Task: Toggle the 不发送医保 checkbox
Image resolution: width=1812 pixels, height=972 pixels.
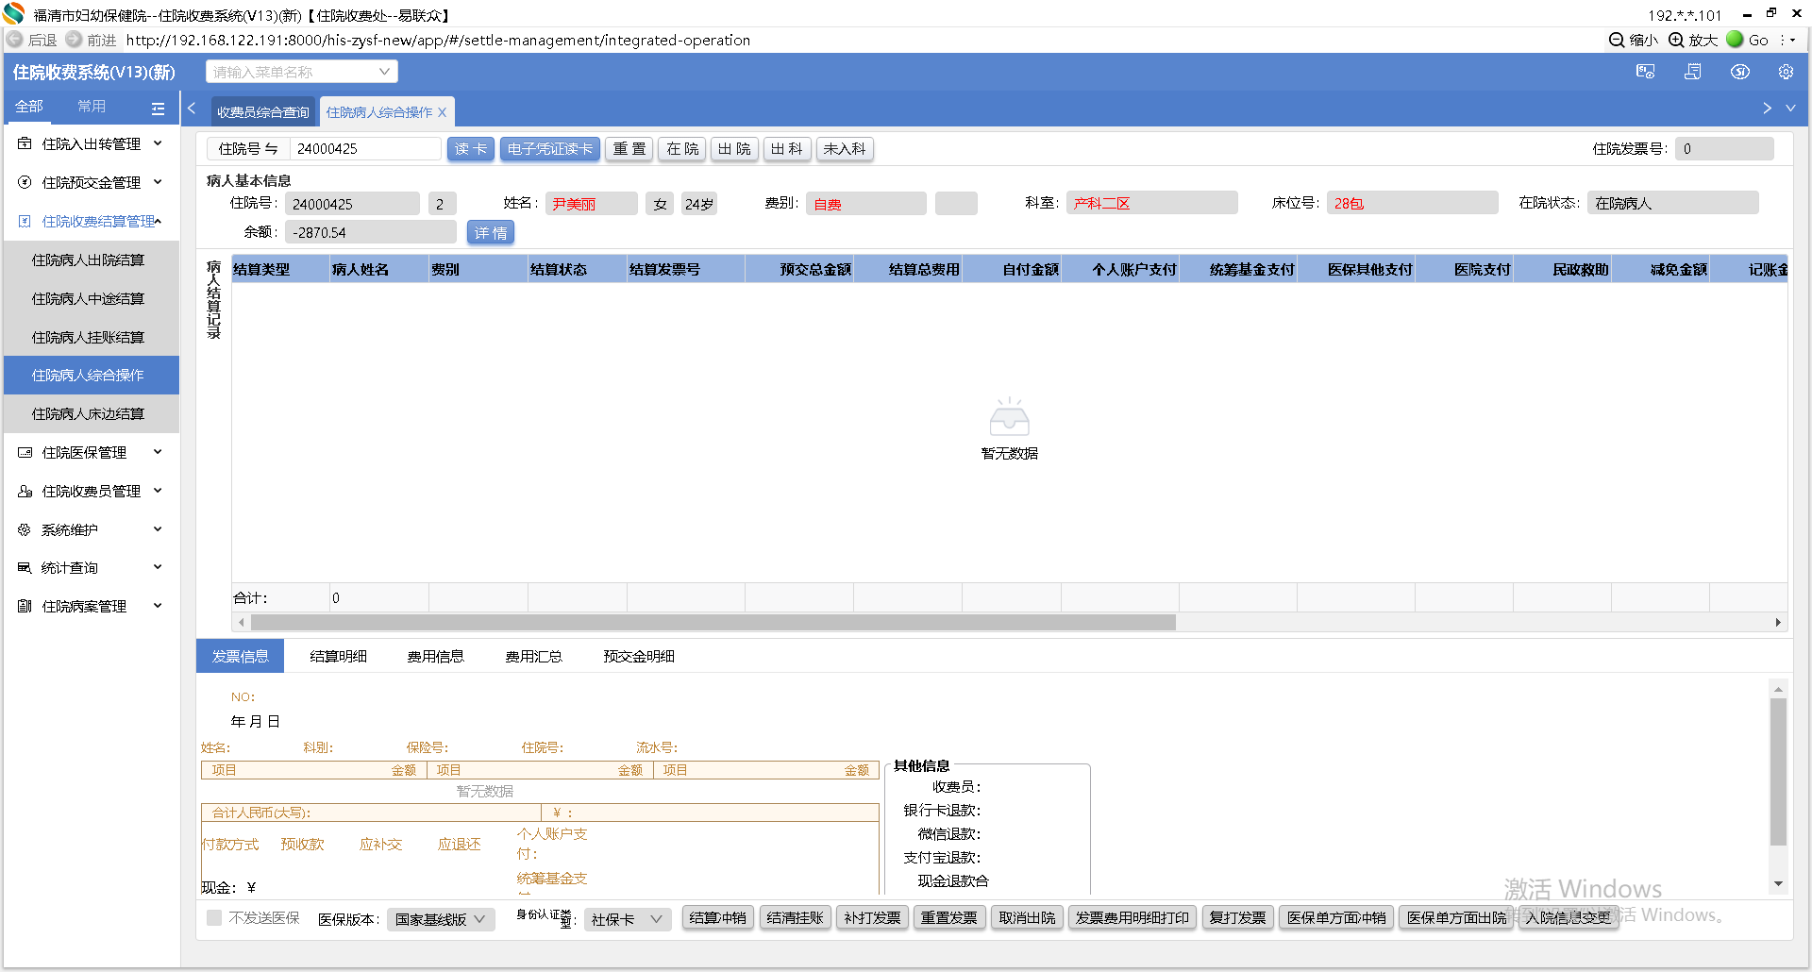Action: tap(214, 918)
